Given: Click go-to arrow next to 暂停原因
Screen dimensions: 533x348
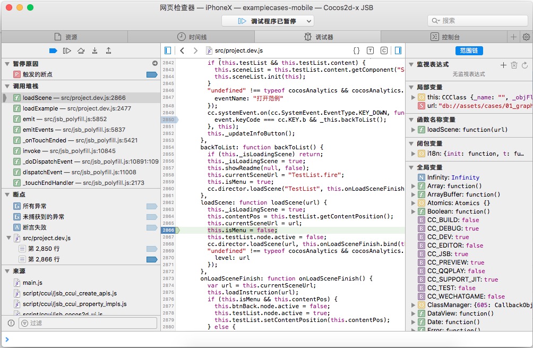Looking at the screenshot, I should click(x=155, y=63).
